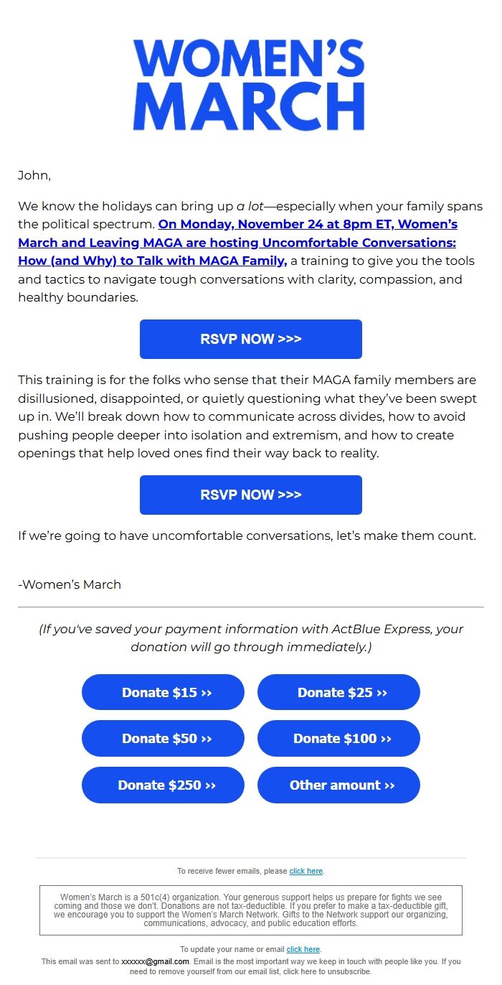Select the Donate $50 button
The image size is (502, 985).
coord(163,738)
